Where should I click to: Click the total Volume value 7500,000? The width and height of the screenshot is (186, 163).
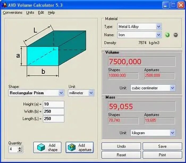(142, 62)
